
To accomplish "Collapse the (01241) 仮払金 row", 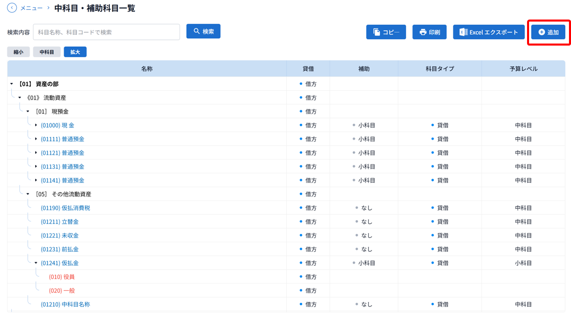I will (36, 263).
